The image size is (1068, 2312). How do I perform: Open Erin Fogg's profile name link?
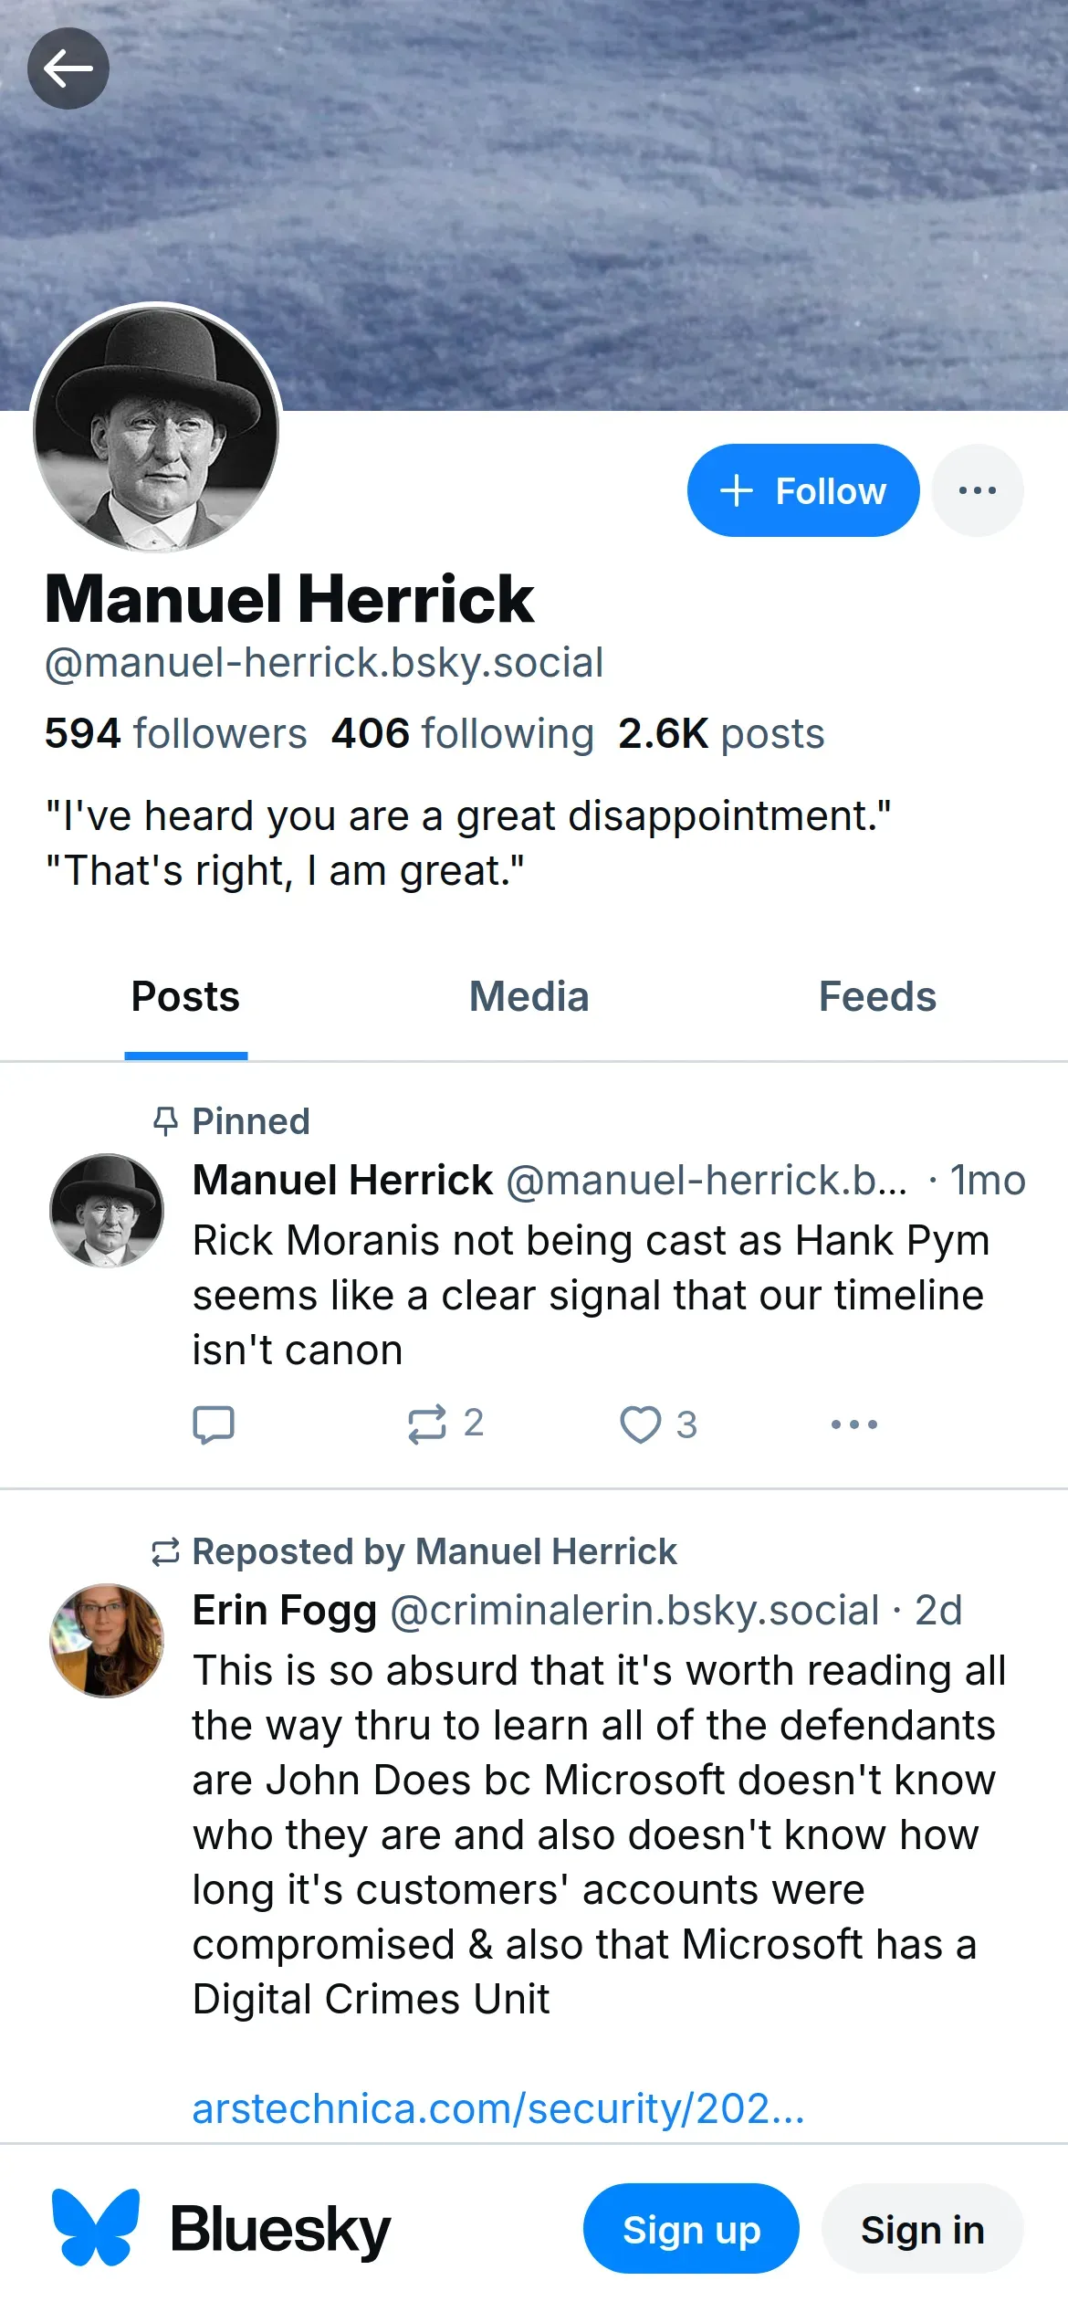coord(285,1611)
